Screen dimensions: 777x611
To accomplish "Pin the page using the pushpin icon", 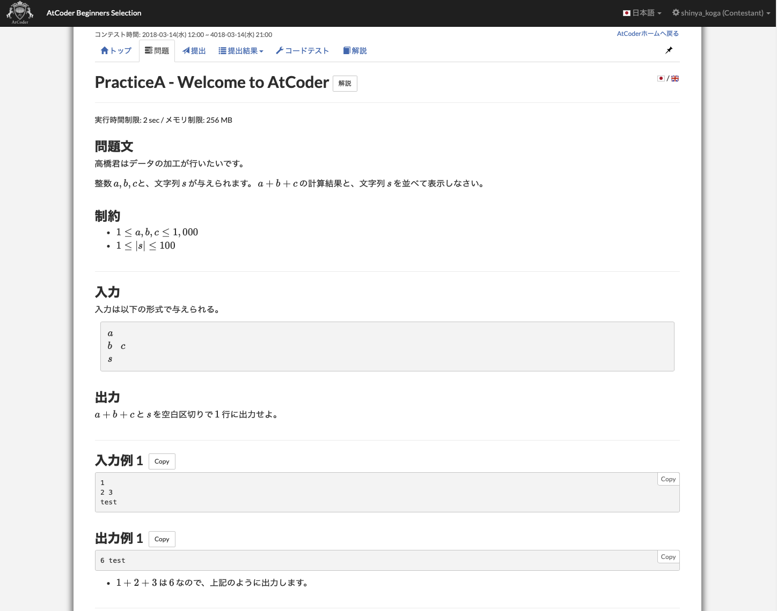I will tap(669, 50).
